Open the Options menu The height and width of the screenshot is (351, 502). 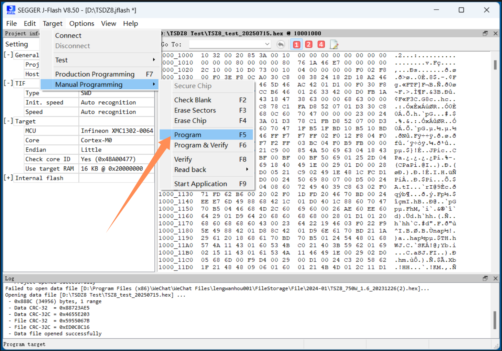(81, 23)
